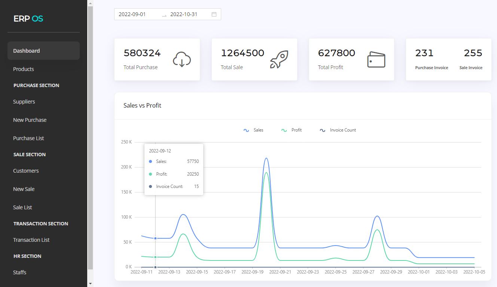Toggle Invoice Count series in legend

click(338, 130)
